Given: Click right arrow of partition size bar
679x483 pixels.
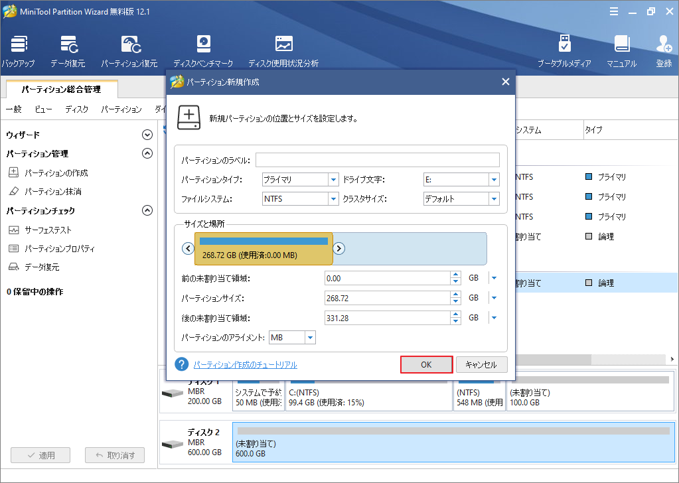Looking at the screenshot, I should (339, 248).
